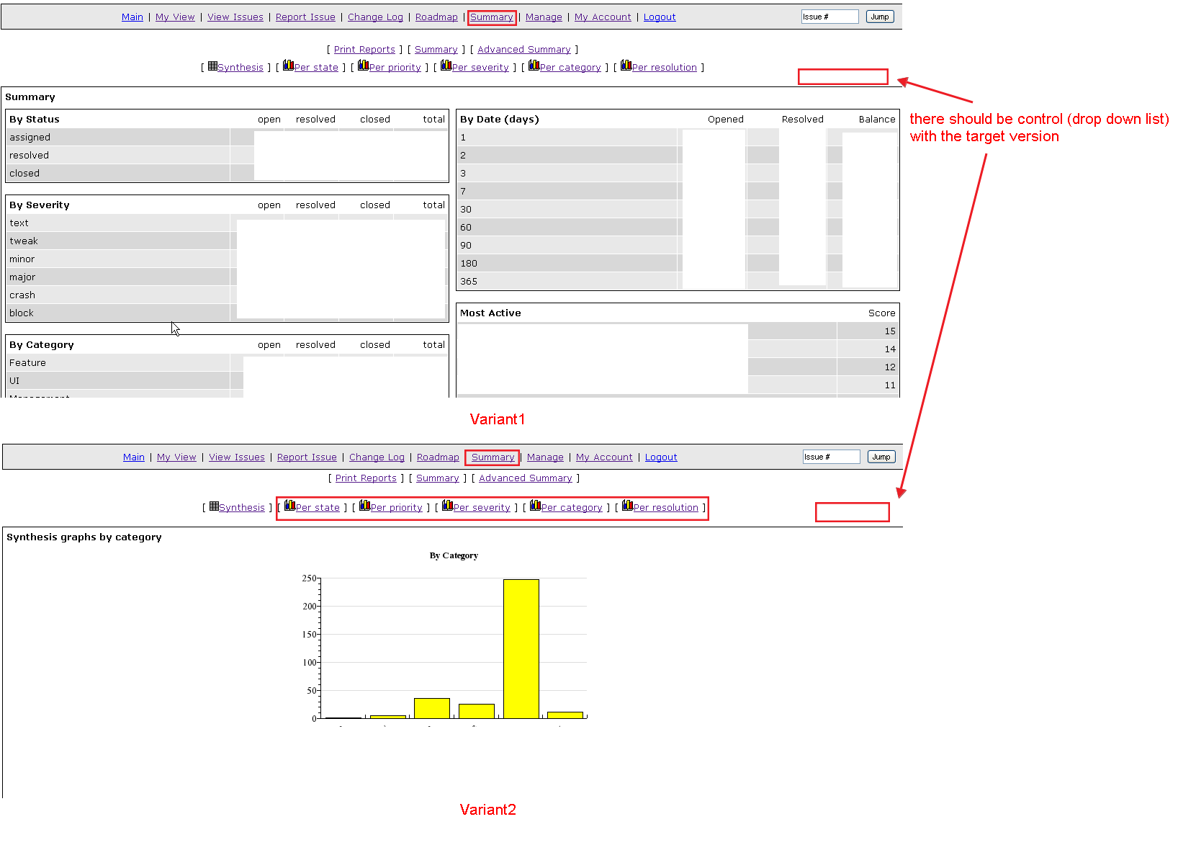
Task: Click the Per category chart icon in Variant2
Action: (x=535, y=506)
